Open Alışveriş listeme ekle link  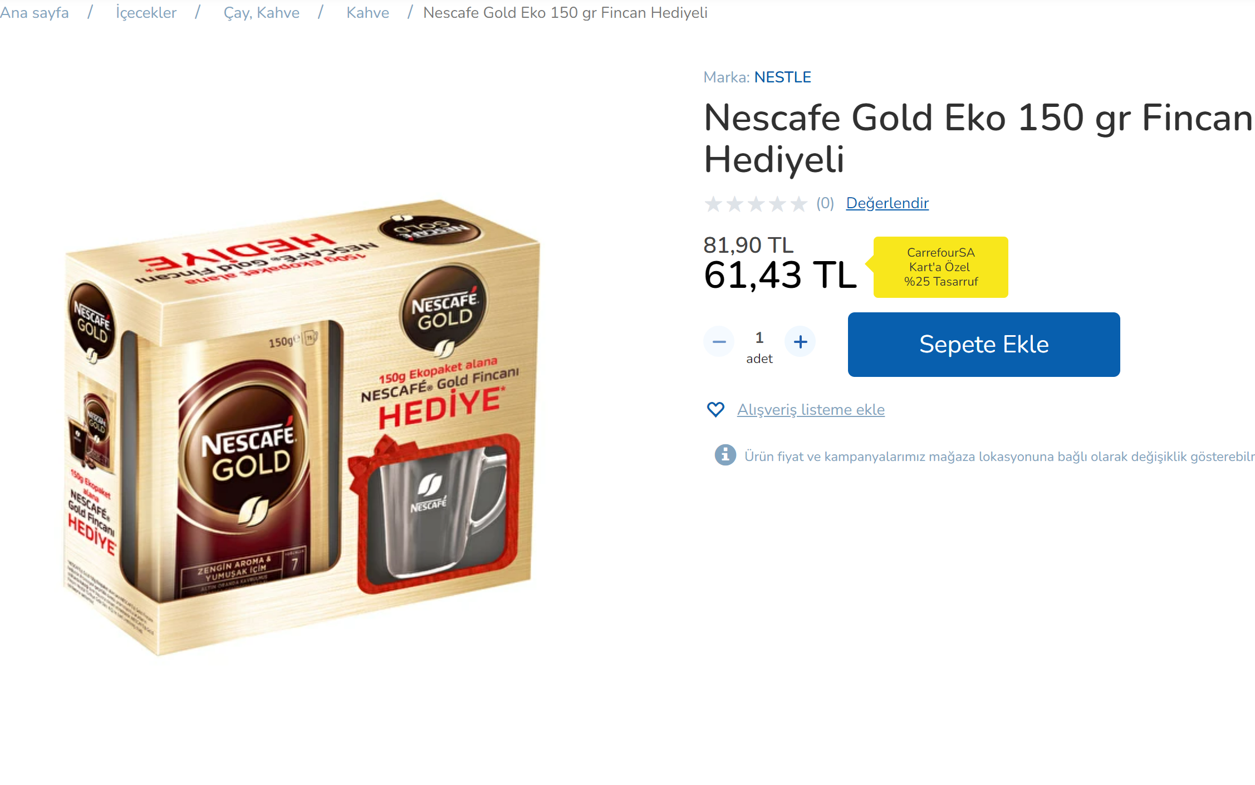point(810,410)
